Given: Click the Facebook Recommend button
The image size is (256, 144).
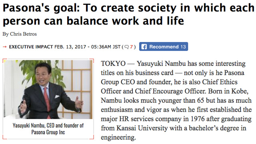Looking at the screenshot, I should coord(164,46).
